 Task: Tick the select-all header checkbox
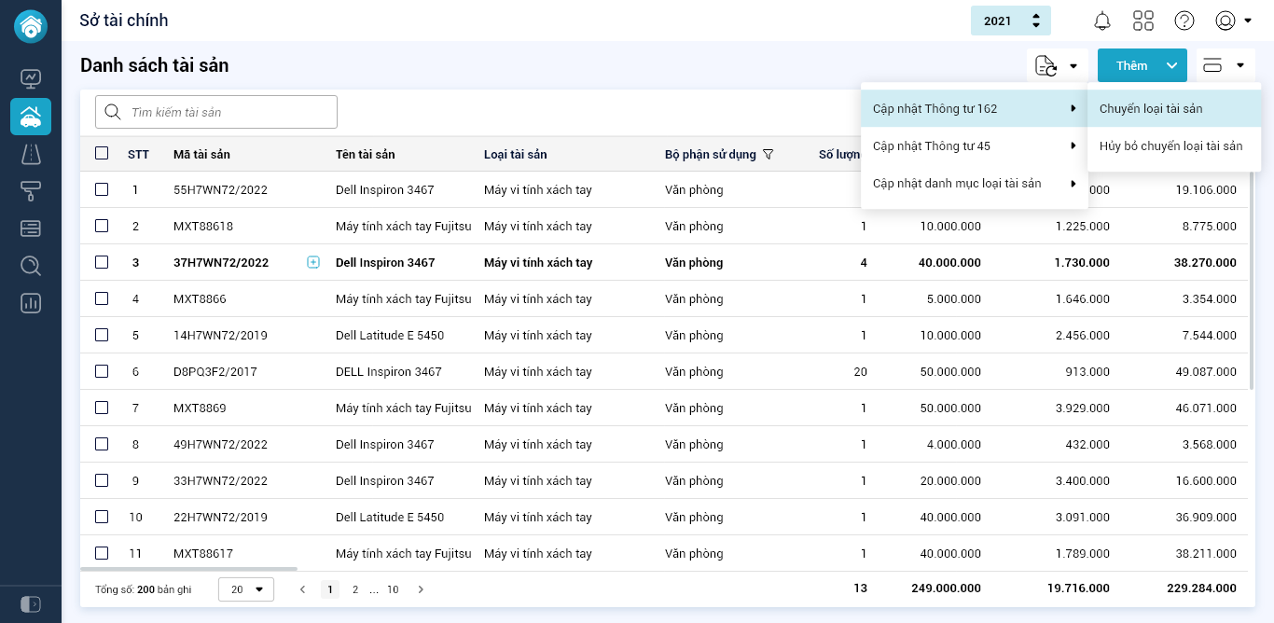102,154
